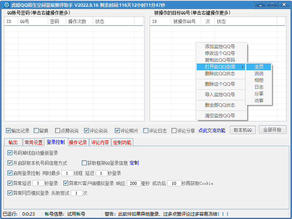Open the 点此交流功能 link
Image resolution: width=292 pixels, height=219 pixels.
click(212, 130)
